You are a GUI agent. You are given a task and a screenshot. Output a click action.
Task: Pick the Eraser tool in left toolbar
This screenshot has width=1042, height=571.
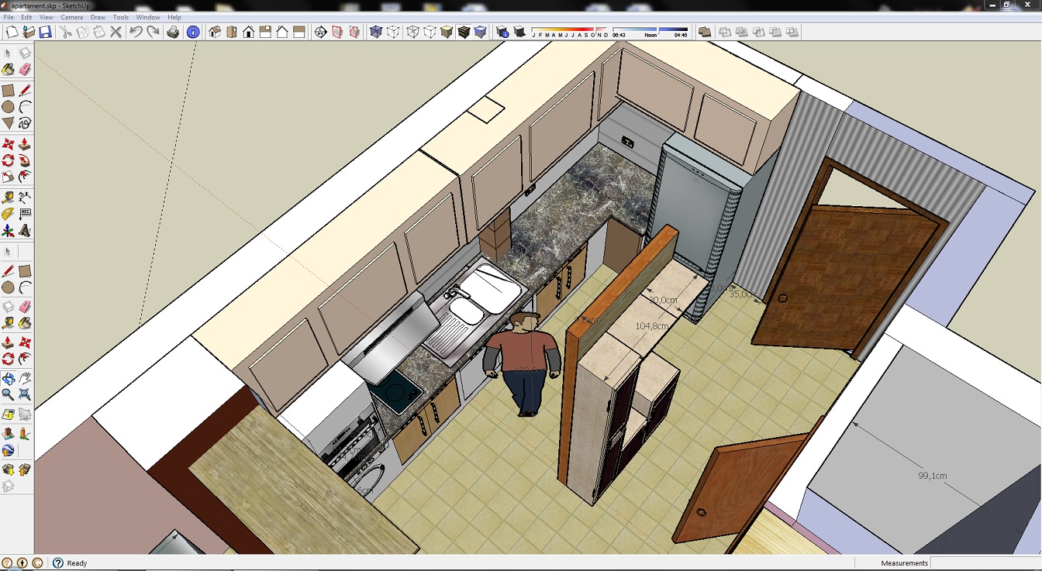(x=25, y=70)
